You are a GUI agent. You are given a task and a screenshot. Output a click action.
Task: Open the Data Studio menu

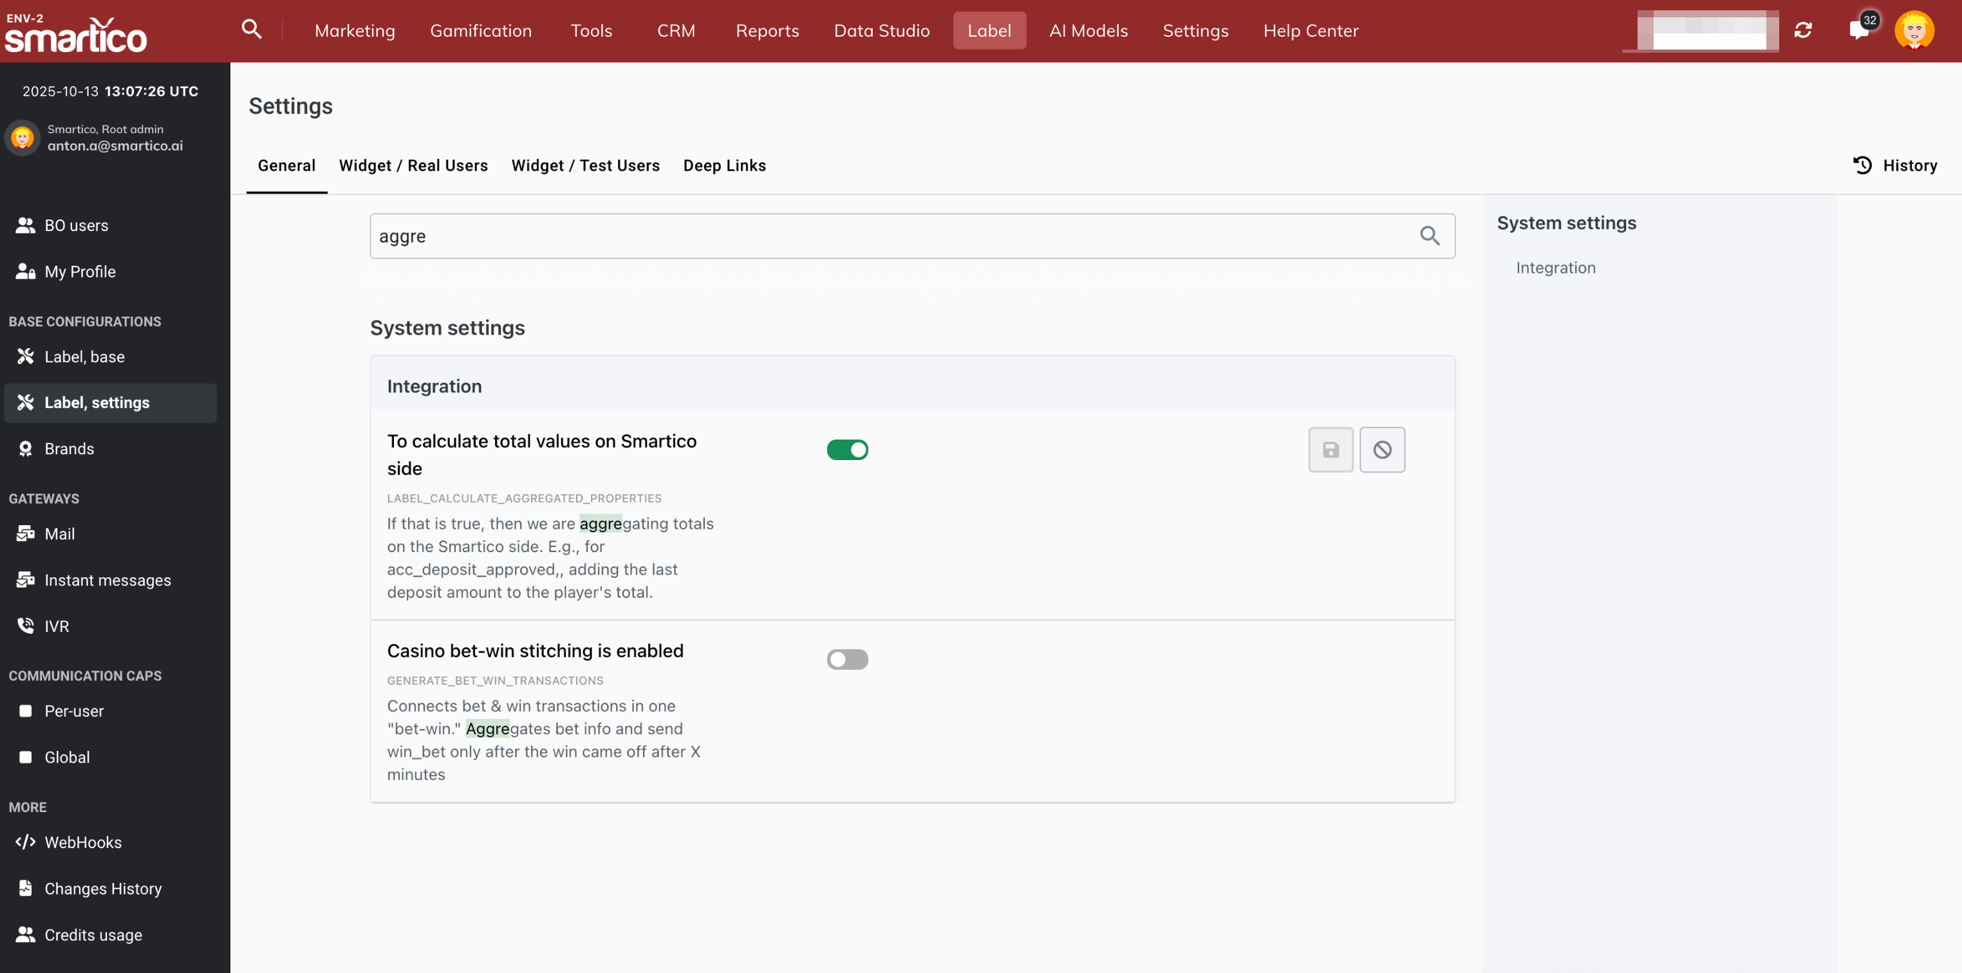[881, 30]
